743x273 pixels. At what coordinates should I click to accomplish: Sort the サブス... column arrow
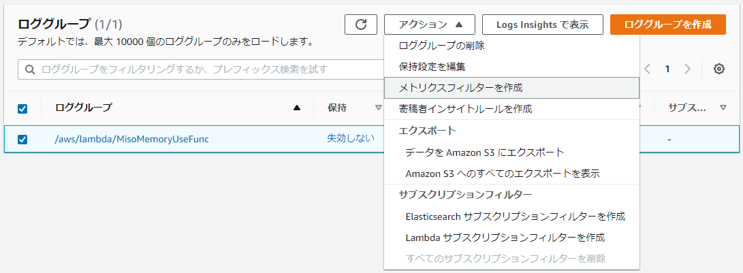point(723,108)
